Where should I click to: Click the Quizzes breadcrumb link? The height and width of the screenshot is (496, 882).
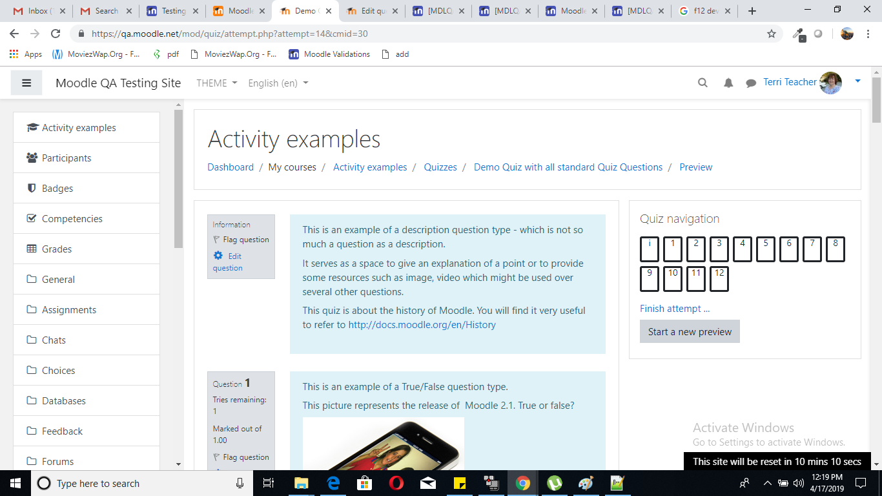pos(440,167)
